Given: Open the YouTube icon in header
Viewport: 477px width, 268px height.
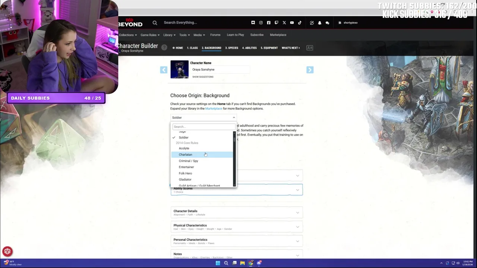Looking at the screenshot, I should pyautogui.click(x=292, y=23).
